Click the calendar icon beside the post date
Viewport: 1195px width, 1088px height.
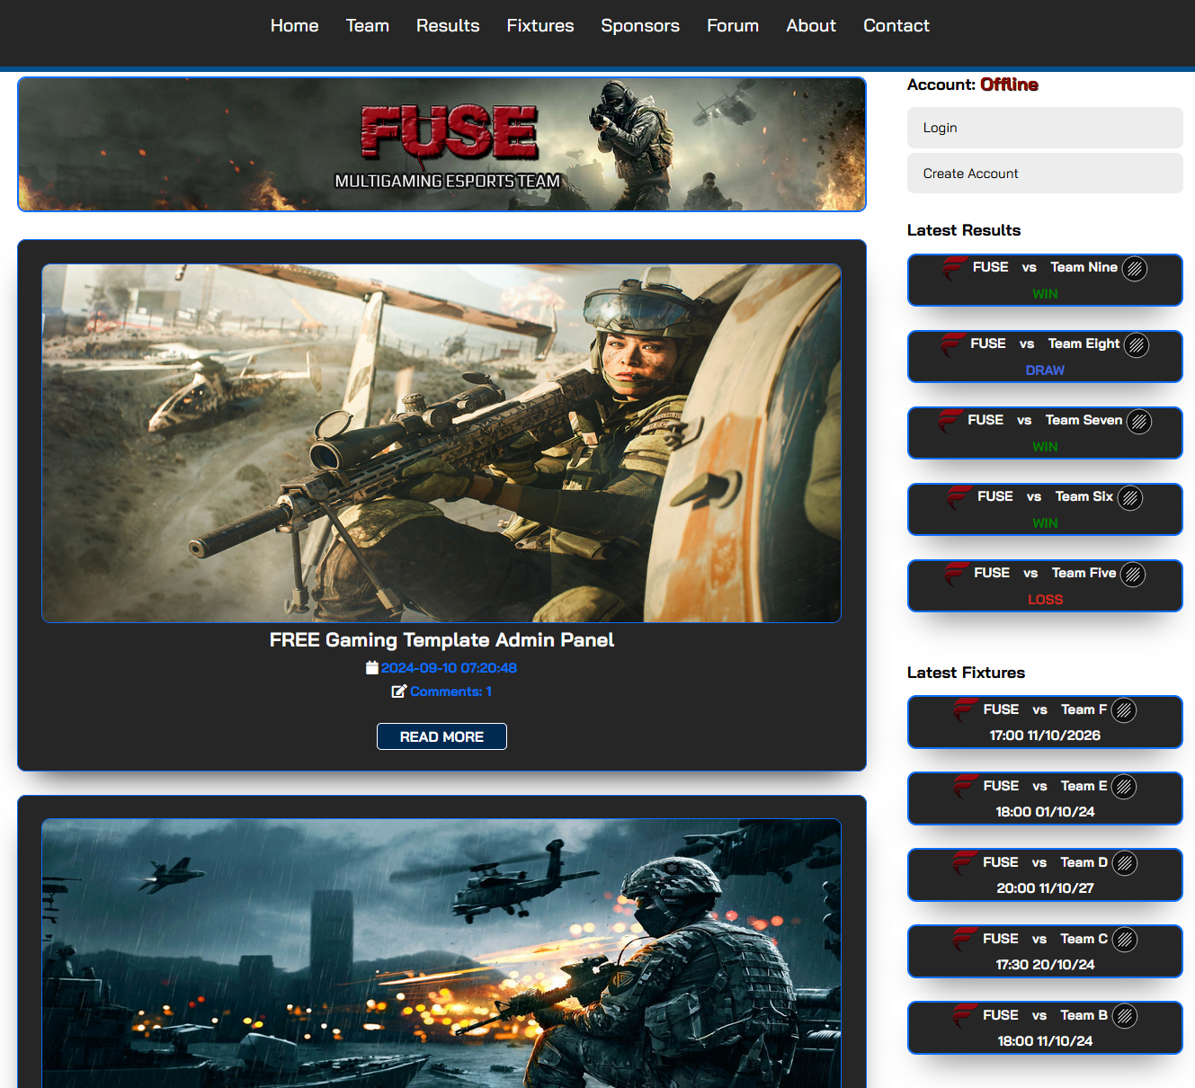(x=372, y=668)
